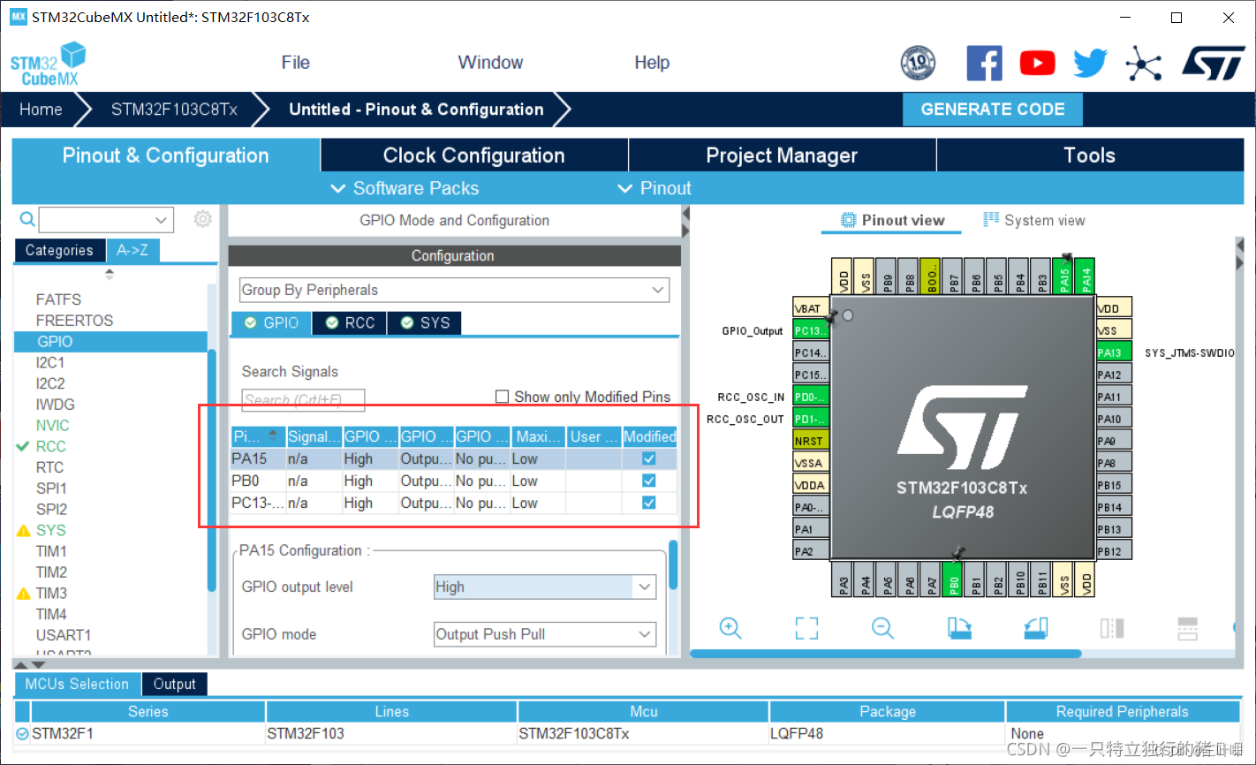
Task: Click the ST logo in the header
Action: point(1214,64)
